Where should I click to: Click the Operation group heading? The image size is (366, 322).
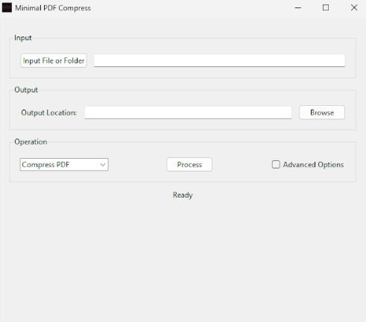tap(31, 142)
